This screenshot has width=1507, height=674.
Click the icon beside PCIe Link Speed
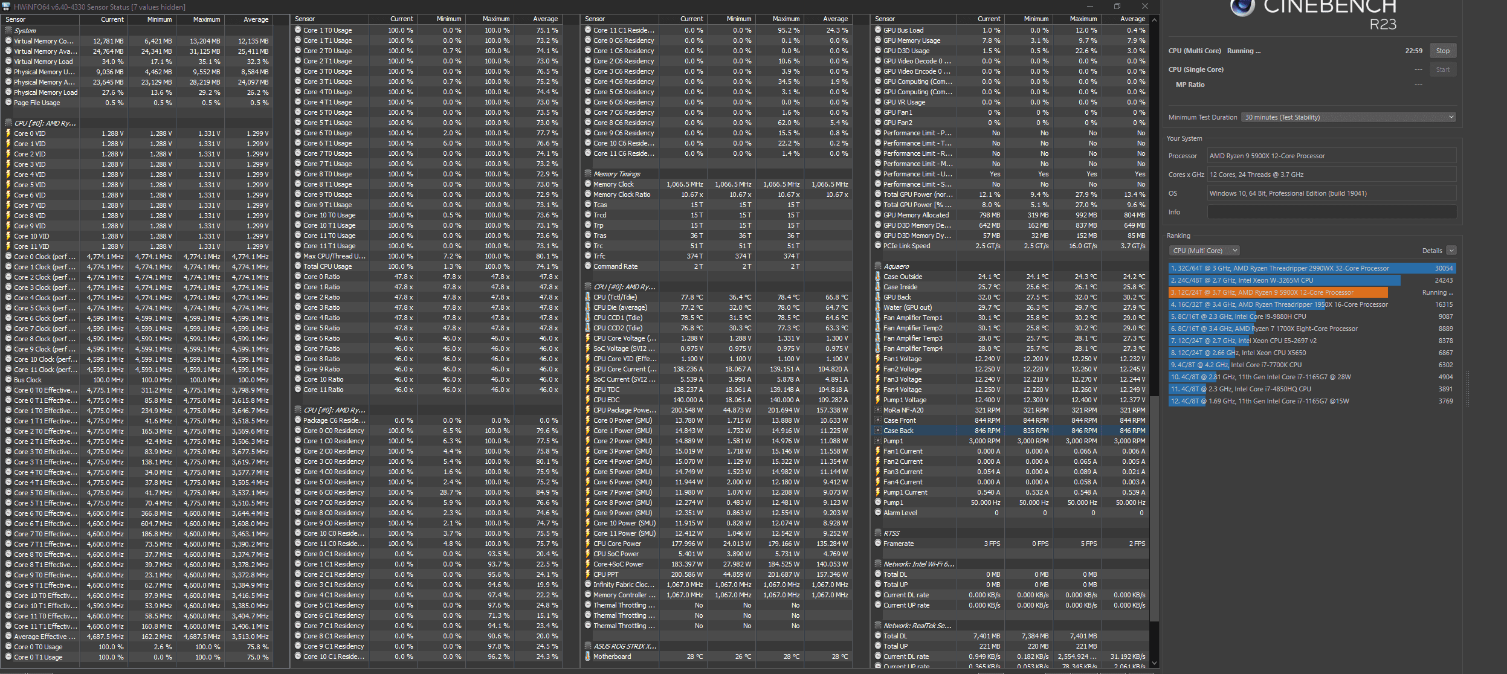pyautogui.click(x=878, y=246)
